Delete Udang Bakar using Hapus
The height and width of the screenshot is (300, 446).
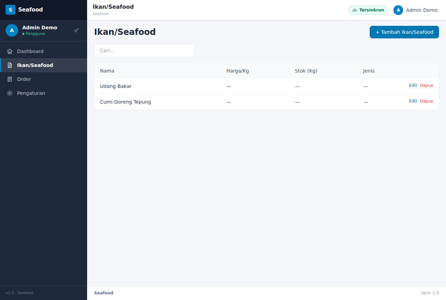pos(426,85)
